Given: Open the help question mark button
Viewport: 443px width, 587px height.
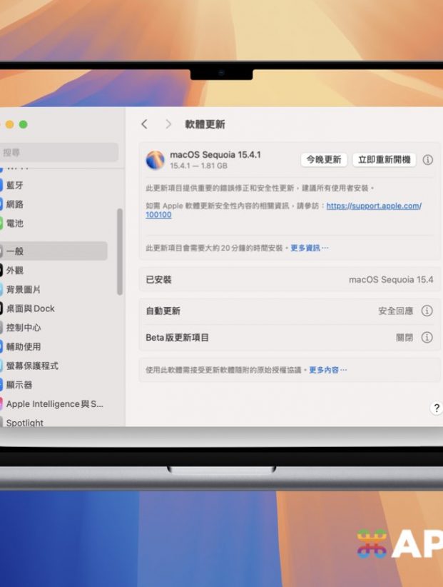Looking at the screenshot, I should pos(437,408).
